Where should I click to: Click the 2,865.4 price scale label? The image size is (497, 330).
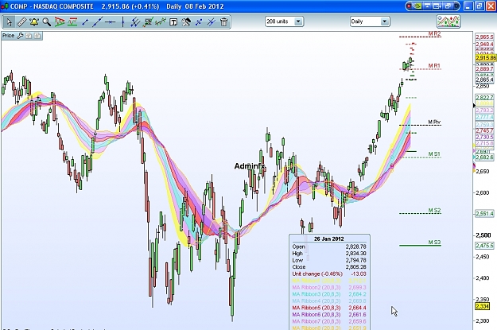484,80
